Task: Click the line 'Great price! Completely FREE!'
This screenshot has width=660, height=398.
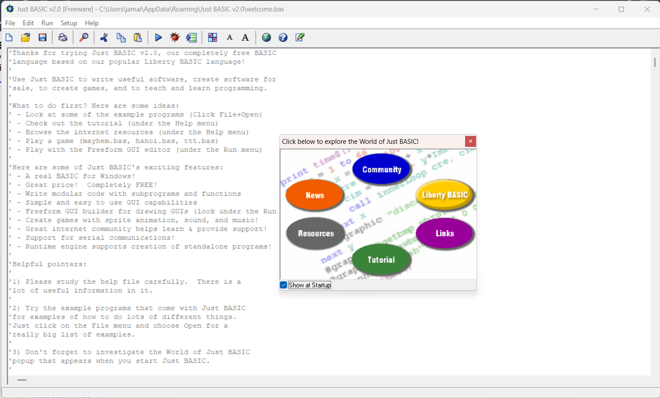Action: click(x=83, y=185)
